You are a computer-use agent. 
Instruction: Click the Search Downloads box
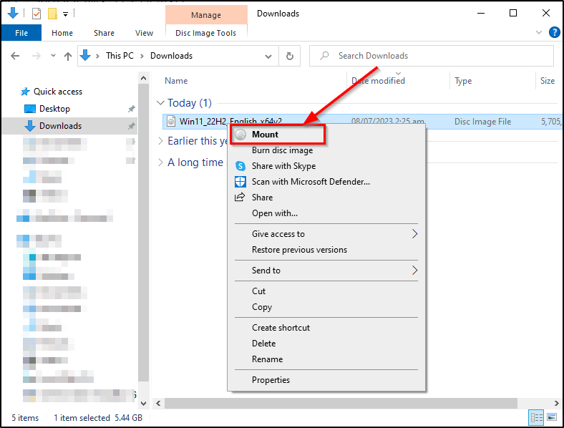(432, 56)
